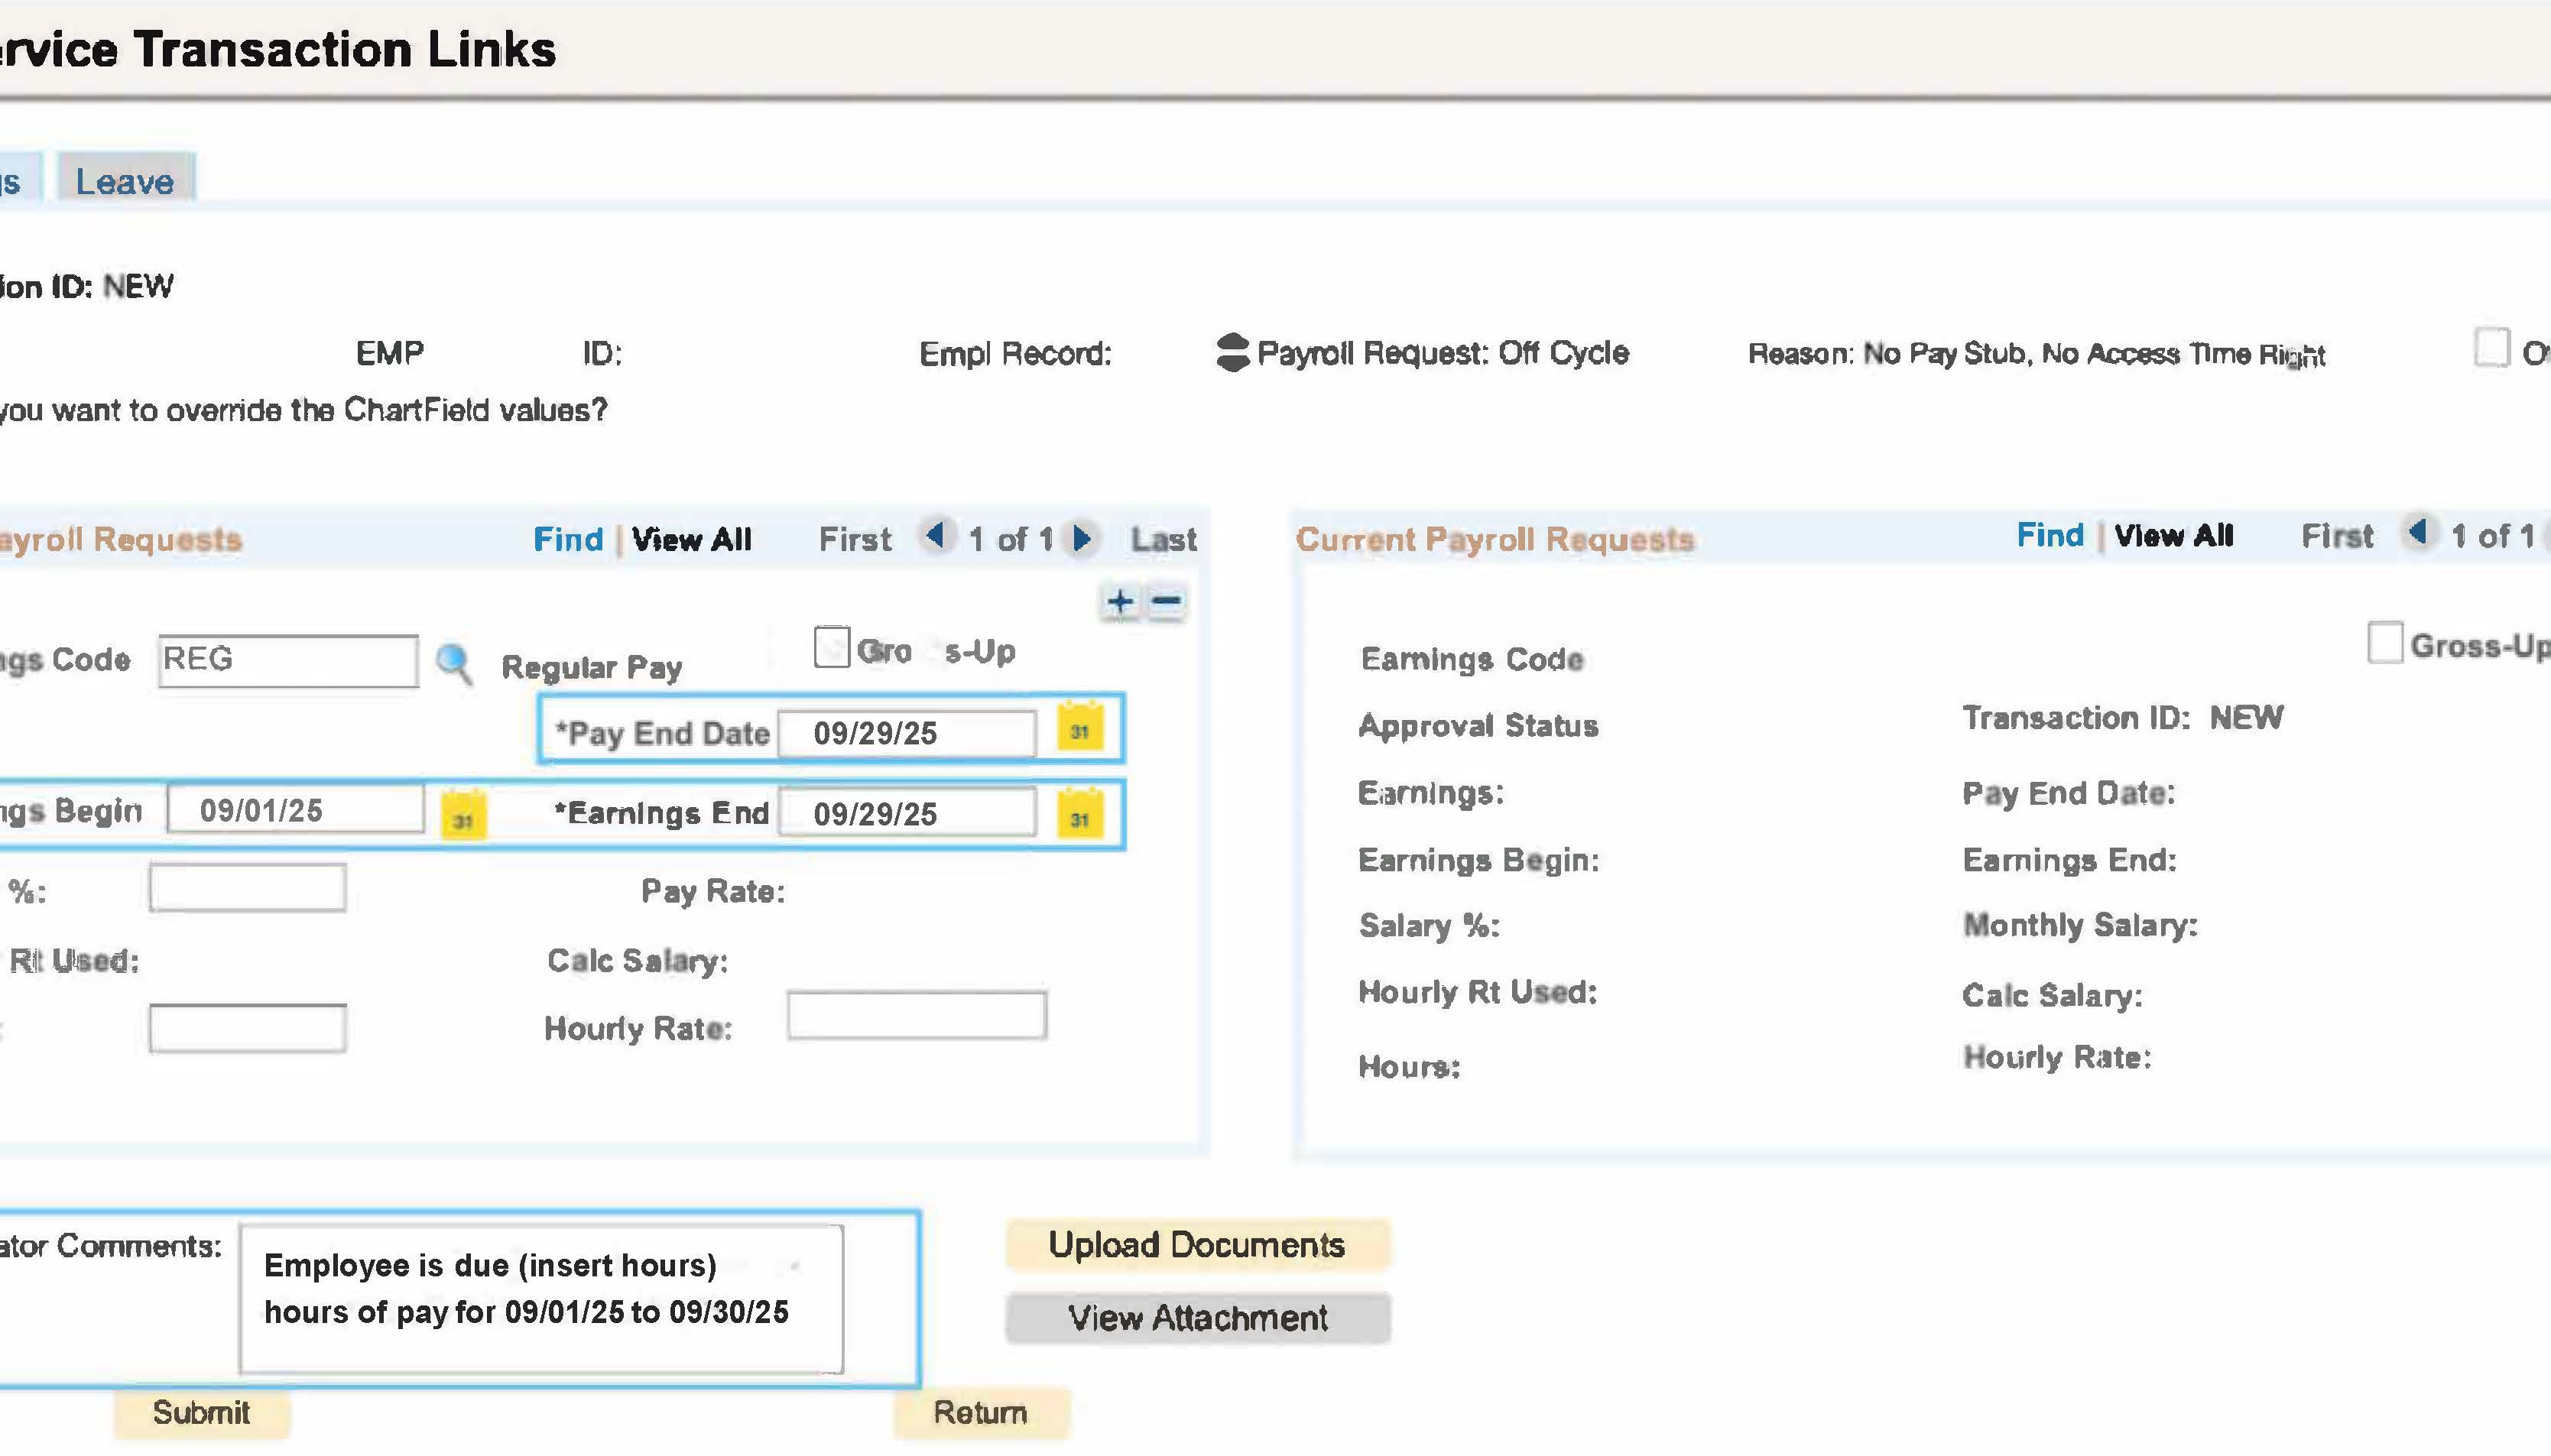Open the Earnings End calendar icon

click(x=1079, y=816)
